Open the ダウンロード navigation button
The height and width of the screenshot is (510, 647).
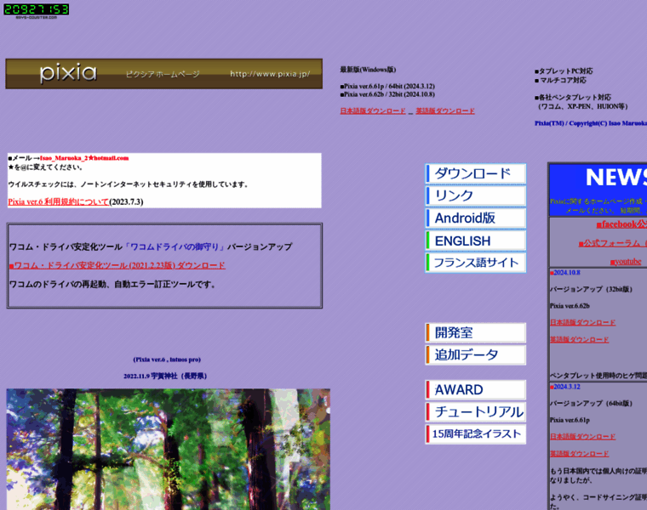[x=475, y=173]
